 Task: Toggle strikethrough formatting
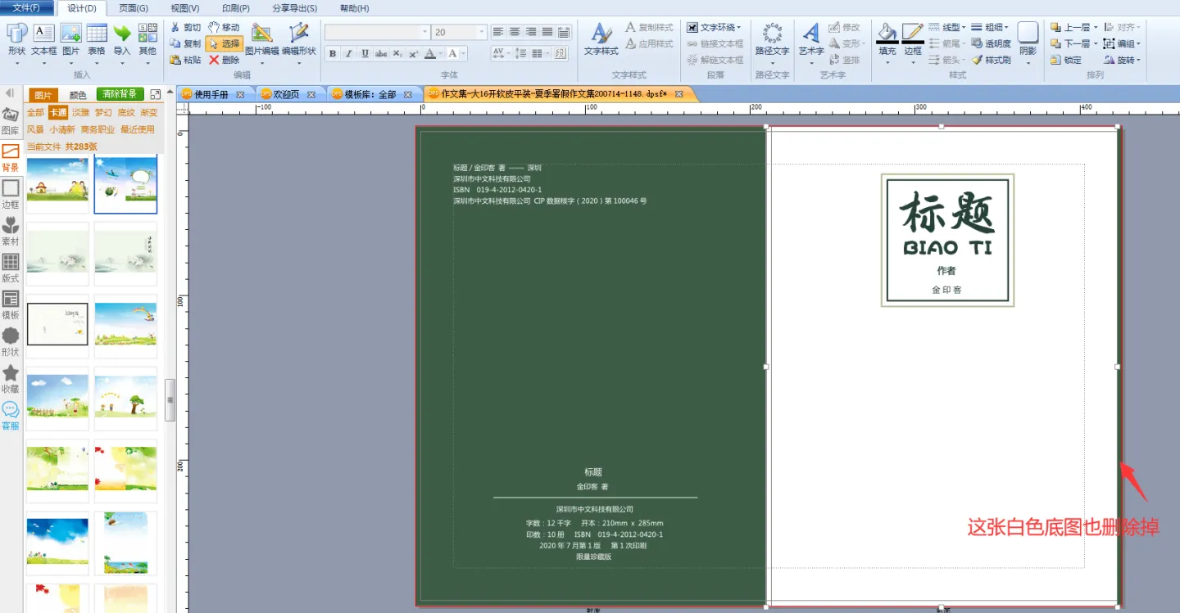point(381,53)
